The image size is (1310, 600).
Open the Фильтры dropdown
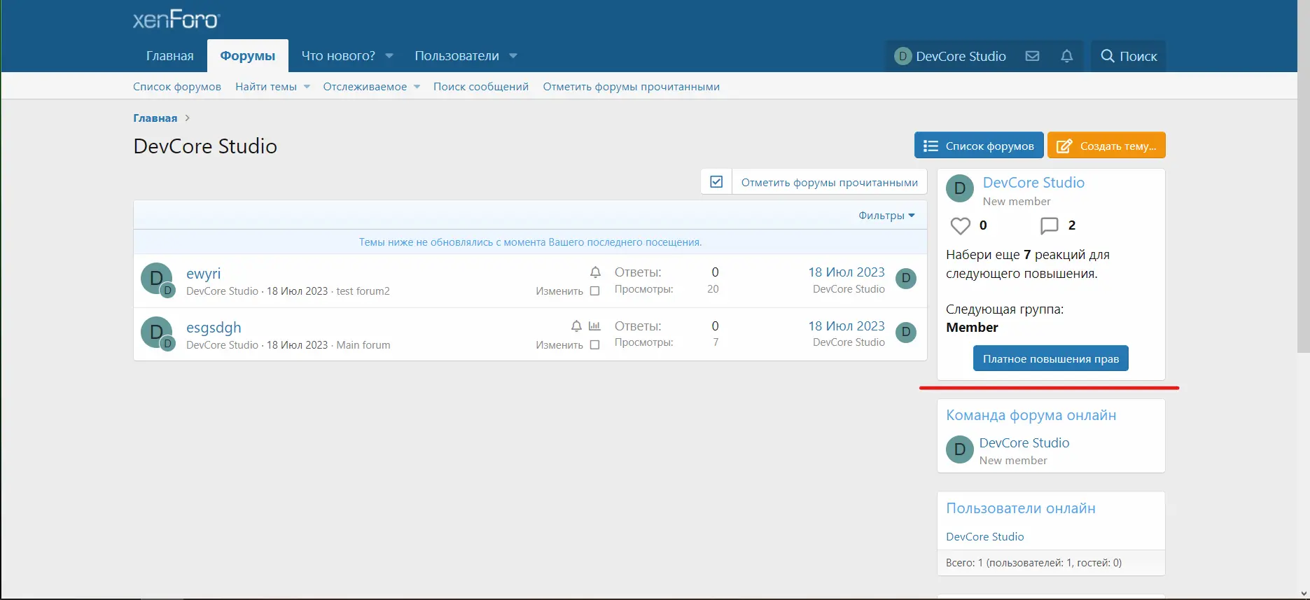point(886,216)
